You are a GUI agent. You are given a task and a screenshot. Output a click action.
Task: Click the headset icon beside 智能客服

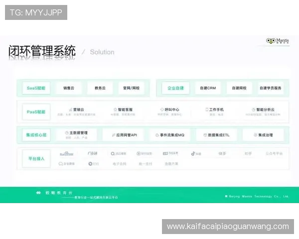point(115,110)
